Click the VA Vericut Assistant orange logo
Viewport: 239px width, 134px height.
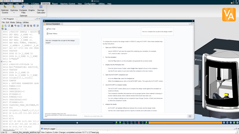coord(229,15)
